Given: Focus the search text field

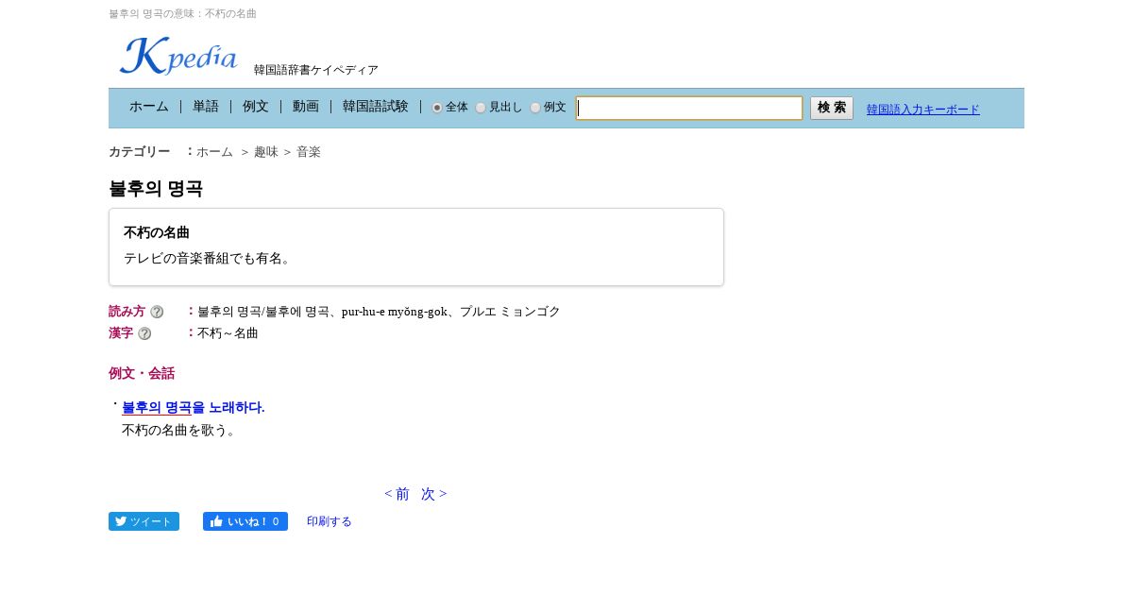Looking at the screenshot, I should click(689, 108).
